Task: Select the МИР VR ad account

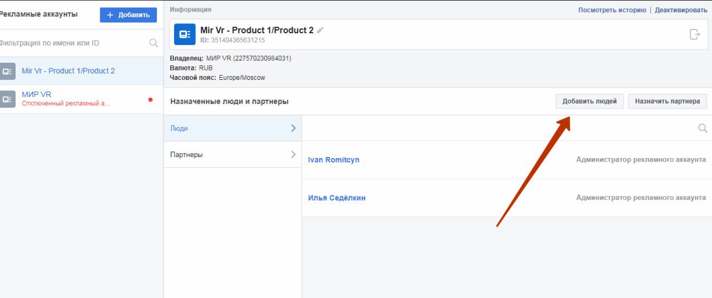Action: coord(82,99)
